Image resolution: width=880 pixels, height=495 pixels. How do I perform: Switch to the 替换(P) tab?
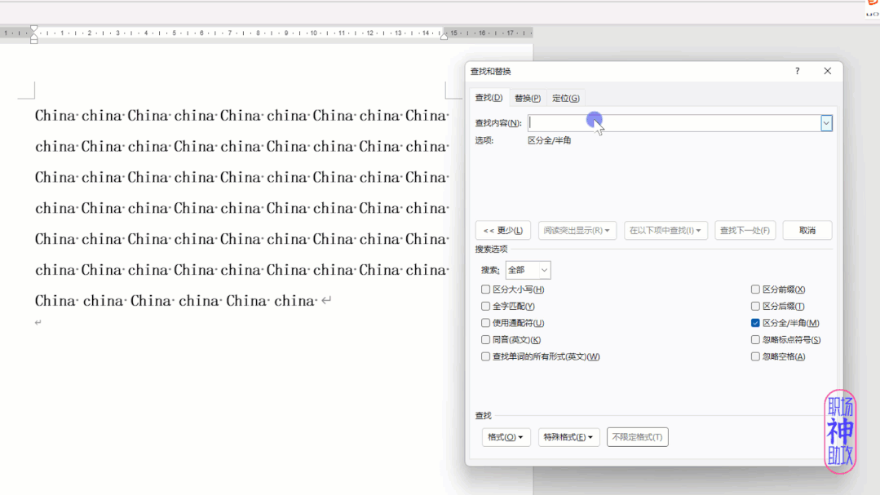pyautogui.click(x=528, y=98)
